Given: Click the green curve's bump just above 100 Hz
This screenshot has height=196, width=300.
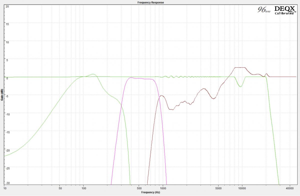Looking at the screenshot, I should click(93, 74).
